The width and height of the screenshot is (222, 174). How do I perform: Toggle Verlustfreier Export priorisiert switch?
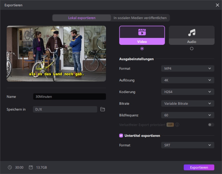point(211,125)
